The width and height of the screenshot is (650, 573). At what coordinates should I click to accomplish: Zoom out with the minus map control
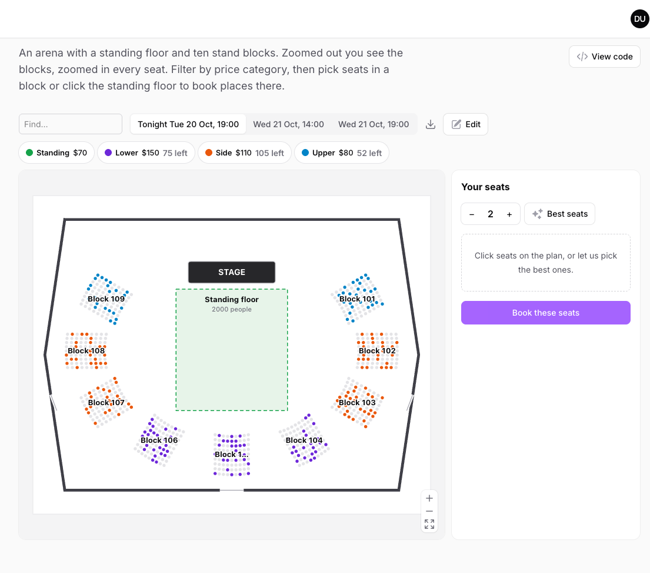tap(429, 511)
